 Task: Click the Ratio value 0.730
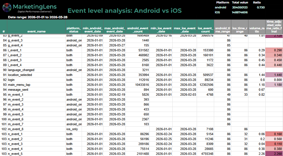click(x=261, y=7)
